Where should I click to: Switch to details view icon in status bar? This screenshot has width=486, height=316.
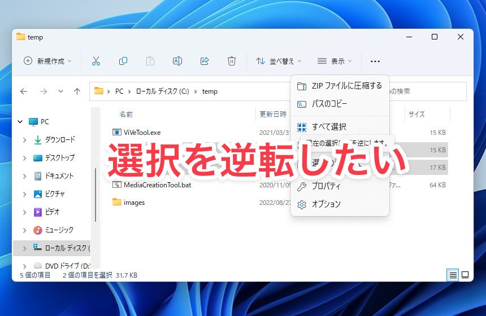(x=453, y=275)
